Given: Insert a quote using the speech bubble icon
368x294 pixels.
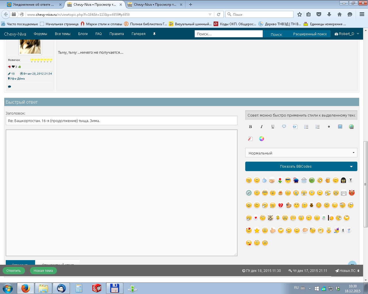Looking at the screenshot, I should 284,127.
